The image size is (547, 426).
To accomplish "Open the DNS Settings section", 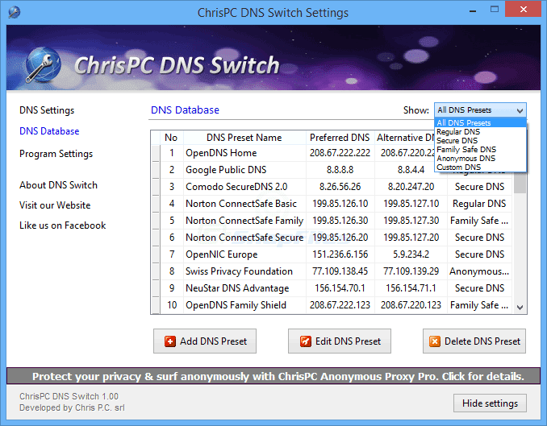I will pos(47,110).
